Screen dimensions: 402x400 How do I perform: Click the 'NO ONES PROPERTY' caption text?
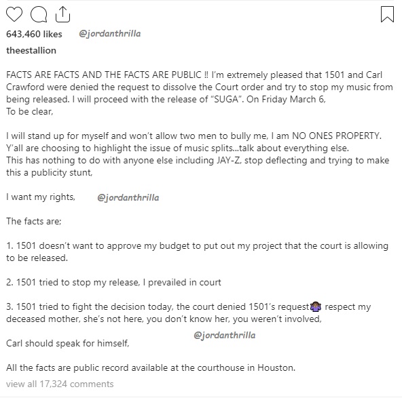(337, 136)
